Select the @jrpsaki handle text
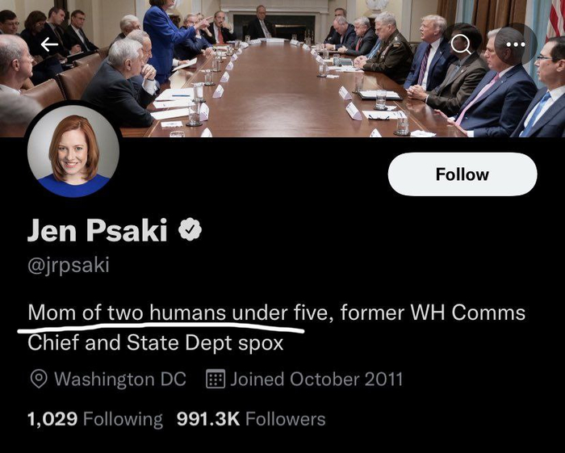Image resolution: width=565 pixels, height=453 pixels. (x=69, y=266)
